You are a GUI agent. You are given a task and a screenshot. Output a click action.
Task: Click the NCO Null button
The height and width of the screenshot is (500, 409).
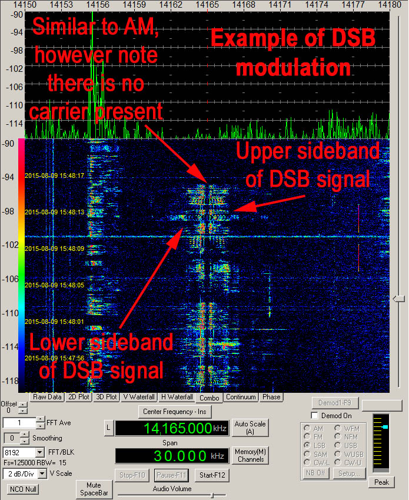pyautogui.click(x=23, y=489)
